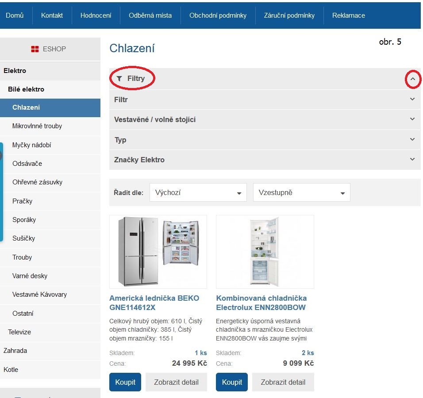Open the Odsávače category
Image resolution: width=423 pixels, height=398 pixels.
50,164
